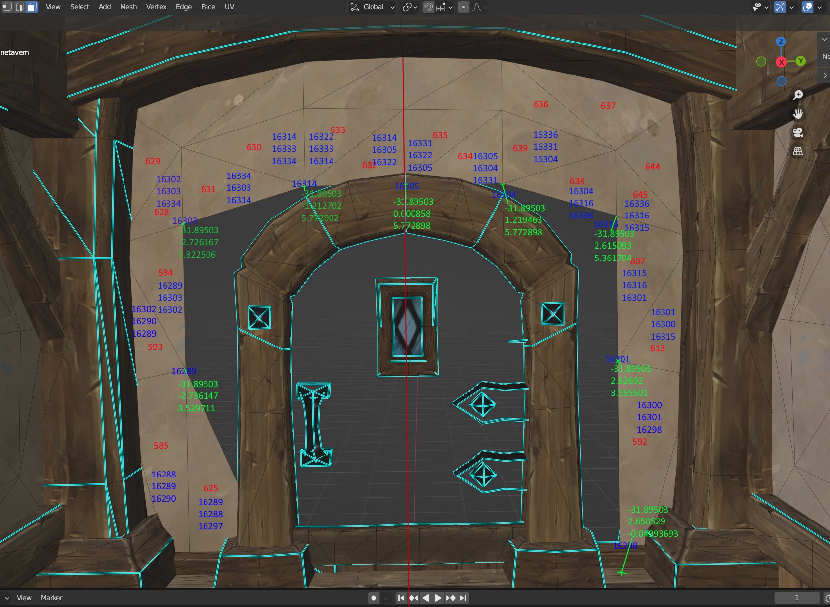Open the timeline editor type dropdown

click(x=5, y=598)
